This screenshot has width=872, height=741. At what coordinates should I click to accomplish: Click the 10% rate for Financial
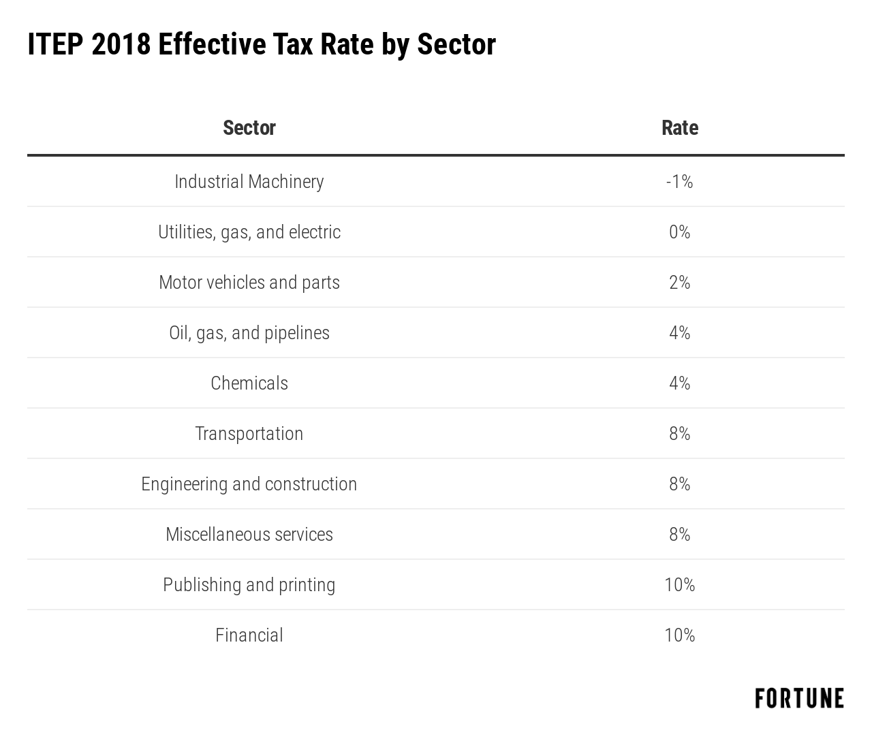(680, 635)
